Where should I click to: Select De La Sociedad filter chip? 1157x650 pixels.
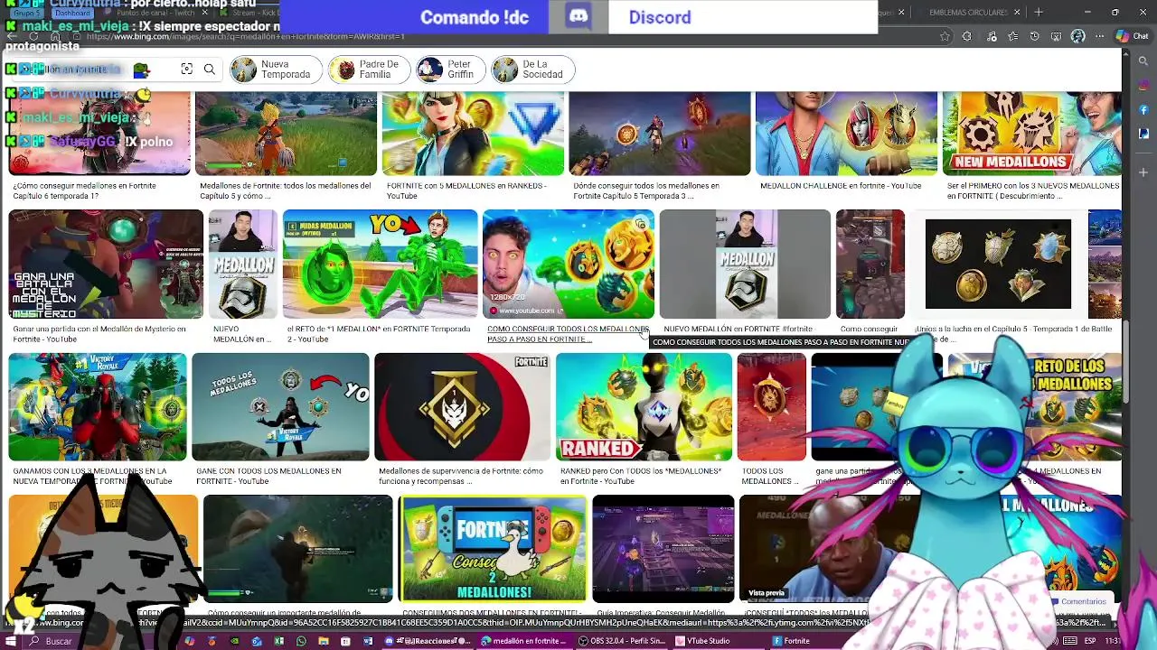coord(532,70)
